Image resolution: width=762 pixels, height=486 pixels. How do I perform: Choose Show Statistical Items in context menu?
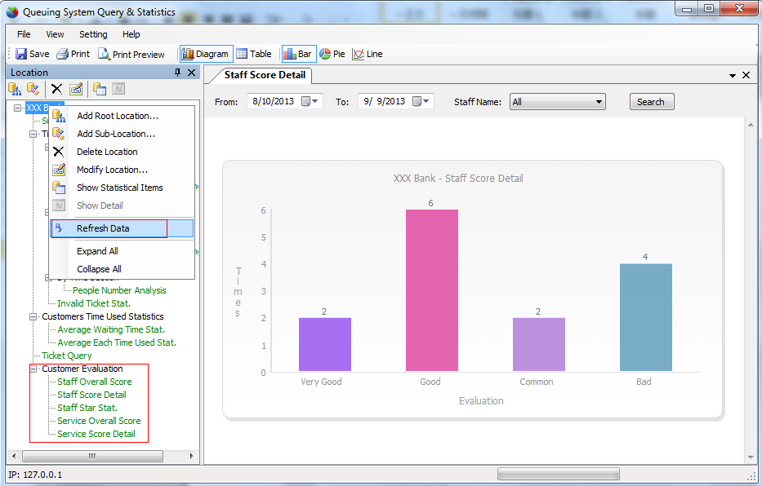tap(122, 188)
